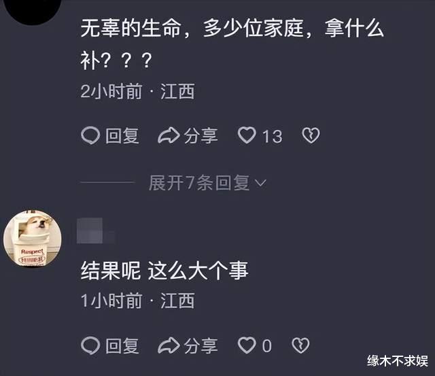Screen dimensions: 435x376
Task: Tap broken heart icon on second comment
Action: [300, 345]
